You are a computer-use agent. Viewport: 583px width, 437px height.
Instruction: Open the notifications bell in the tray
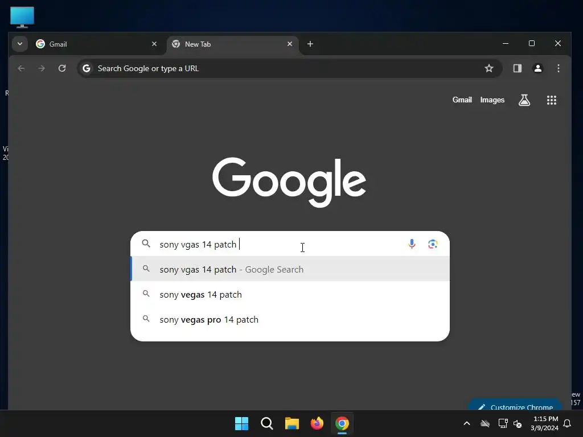(567, 423)
